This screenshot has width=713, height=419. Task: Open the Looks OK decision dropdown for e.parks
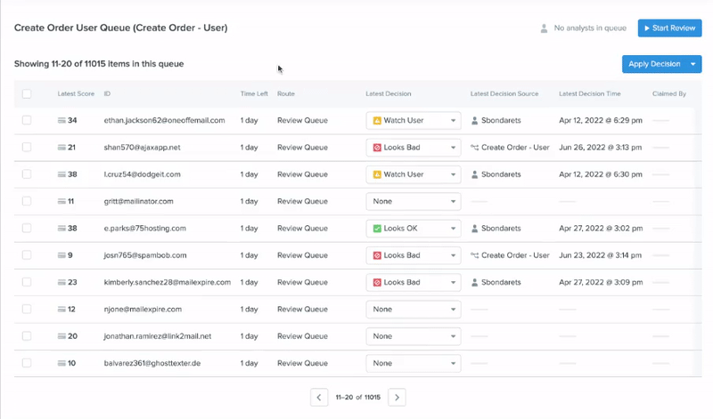click(x=414, y=228)
